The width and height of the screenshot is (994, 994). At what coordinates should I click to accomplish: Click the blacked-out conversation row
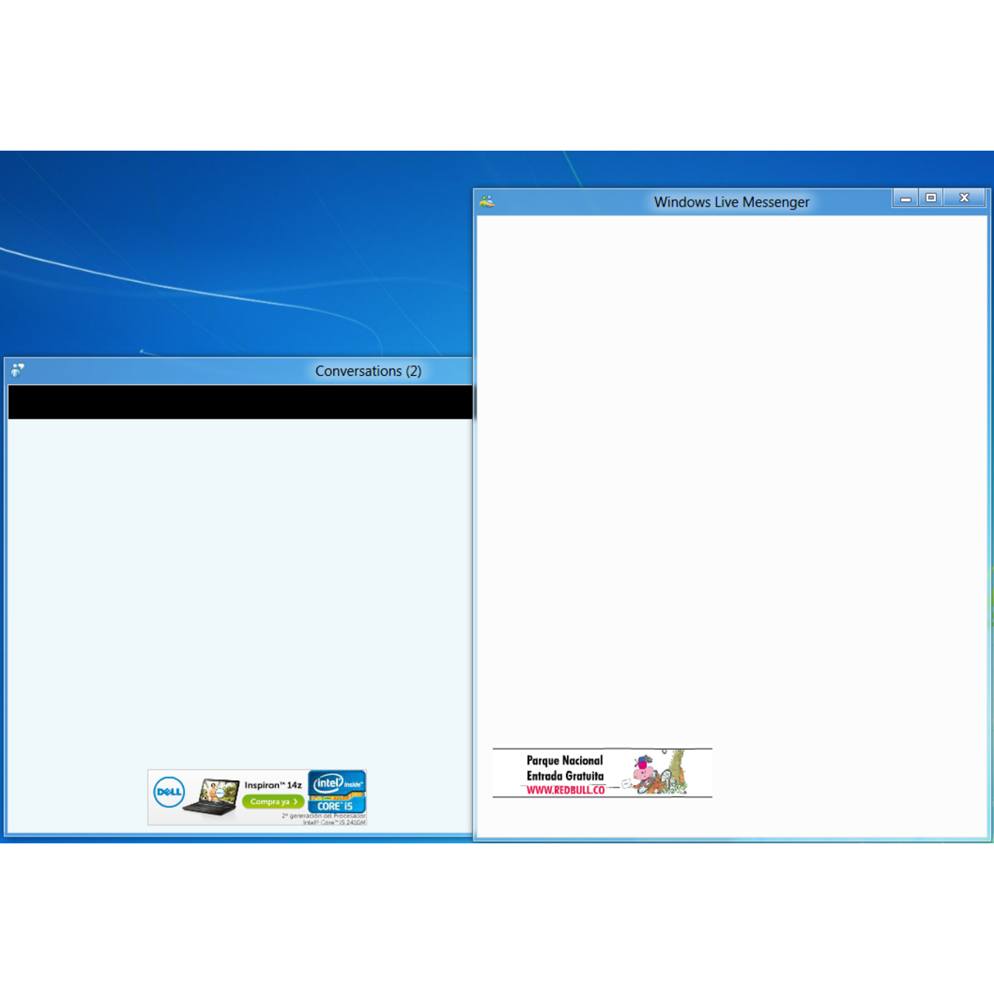coord(239,402)
